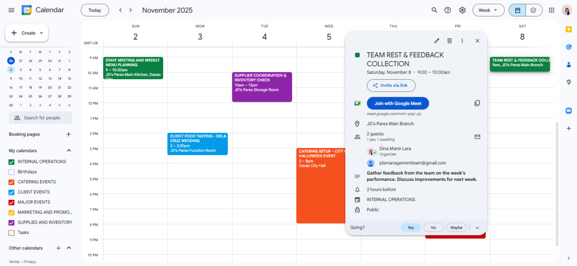577x266 pixels.
Task: Uncheck CLIENT EVENTS calendar
Action: [12, 192]
